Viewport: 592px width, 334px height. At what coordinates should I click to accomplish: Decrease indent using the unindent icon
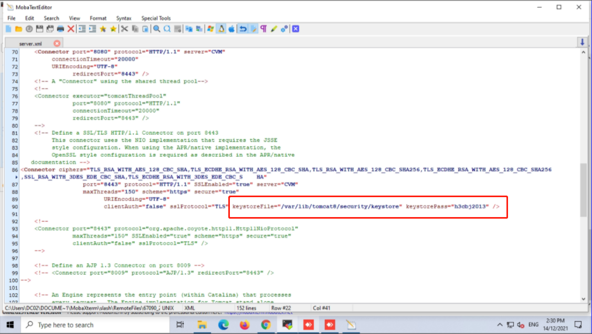82,29
